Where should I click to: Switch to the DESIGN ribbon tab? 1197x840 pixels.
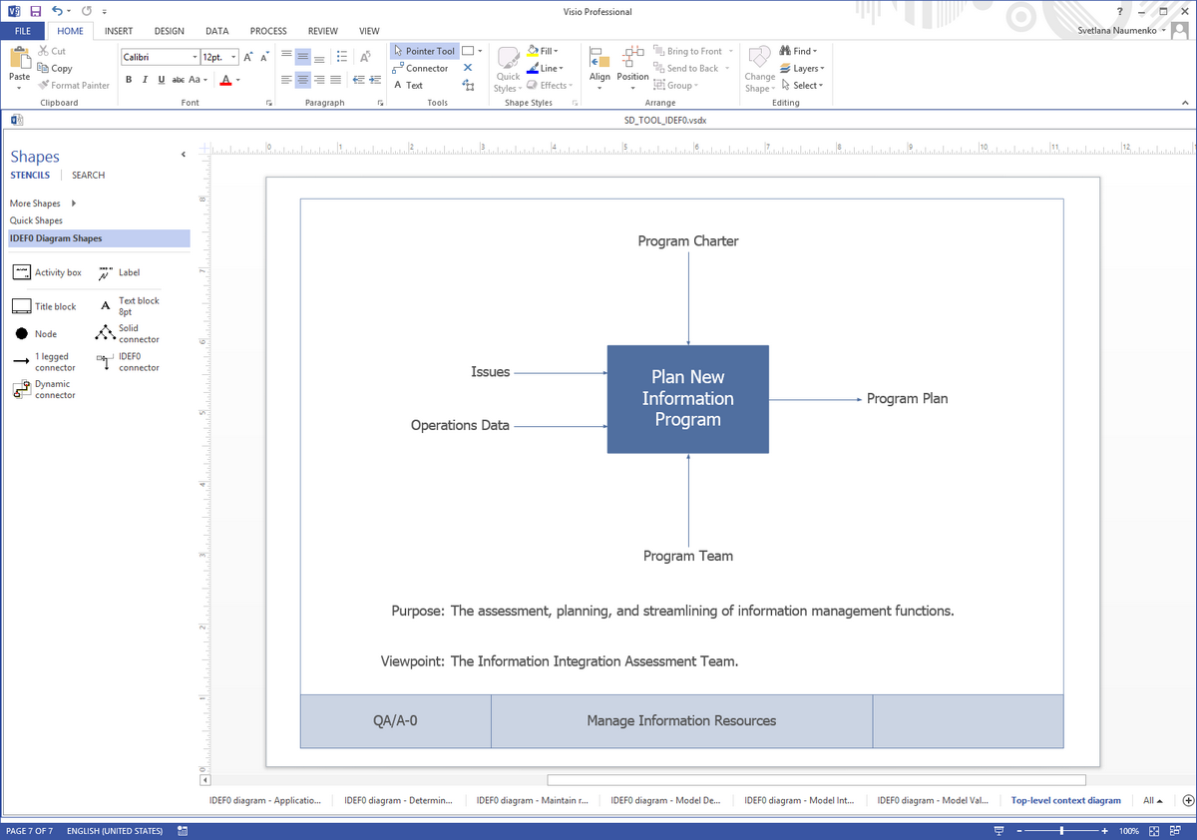[x=169, y=31]
